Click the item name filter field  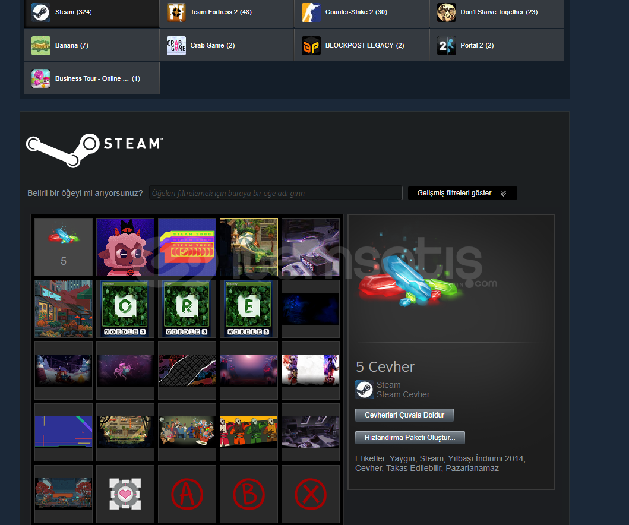276,193
